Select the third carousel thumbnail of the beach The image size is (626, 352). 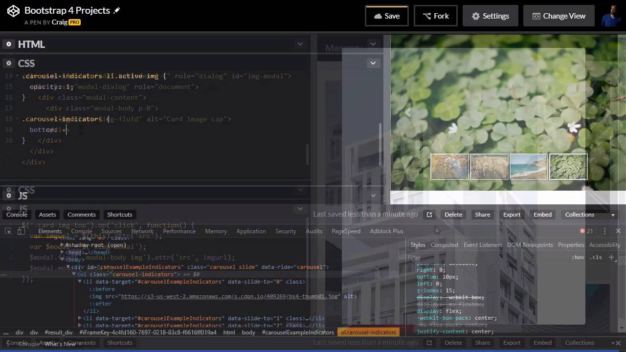529,167
